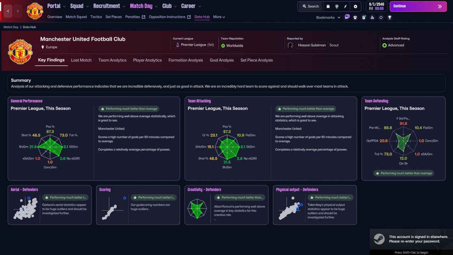Click the General Performance radar chart
The width and height of the screenshot is (453, 255).
click(x=50, y=147)
